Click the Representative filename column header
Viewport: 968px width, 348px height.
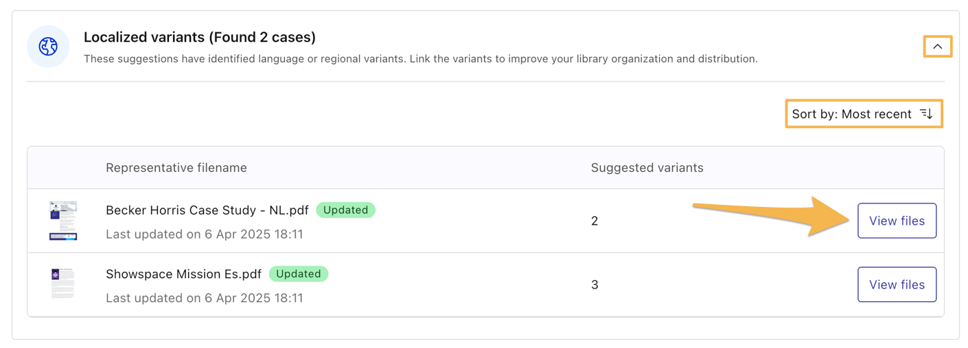click(x=176, y=168)
